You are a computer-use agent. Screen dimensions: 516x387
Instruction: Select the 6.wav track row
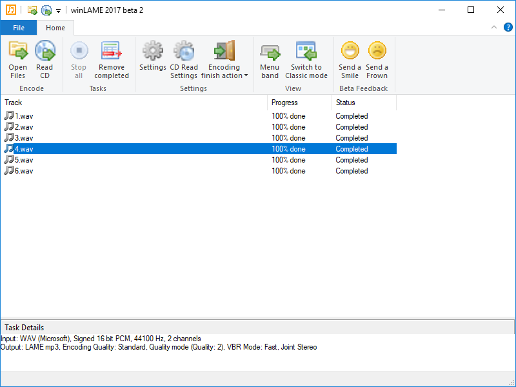199,170
